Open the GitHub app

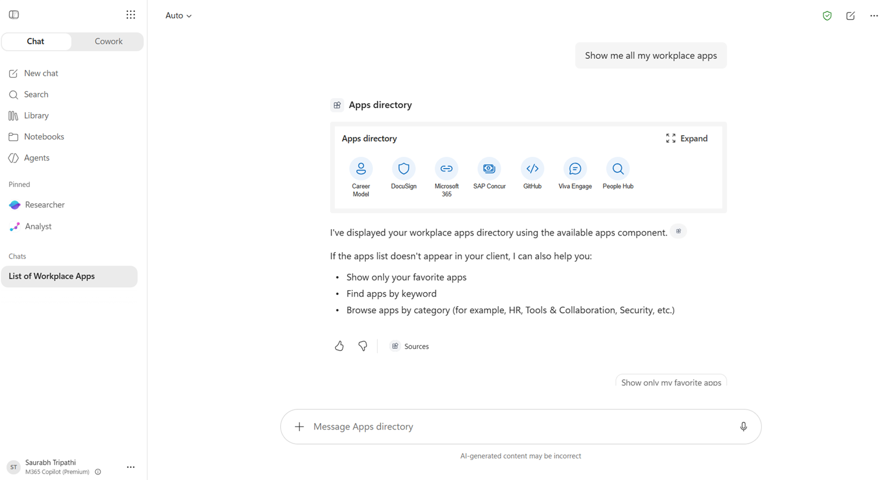pyautogui.click(x=532, y=174)
